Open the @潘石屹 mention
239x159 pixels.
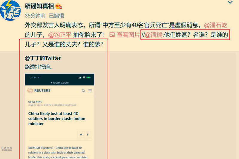click(x=215, y=25)
